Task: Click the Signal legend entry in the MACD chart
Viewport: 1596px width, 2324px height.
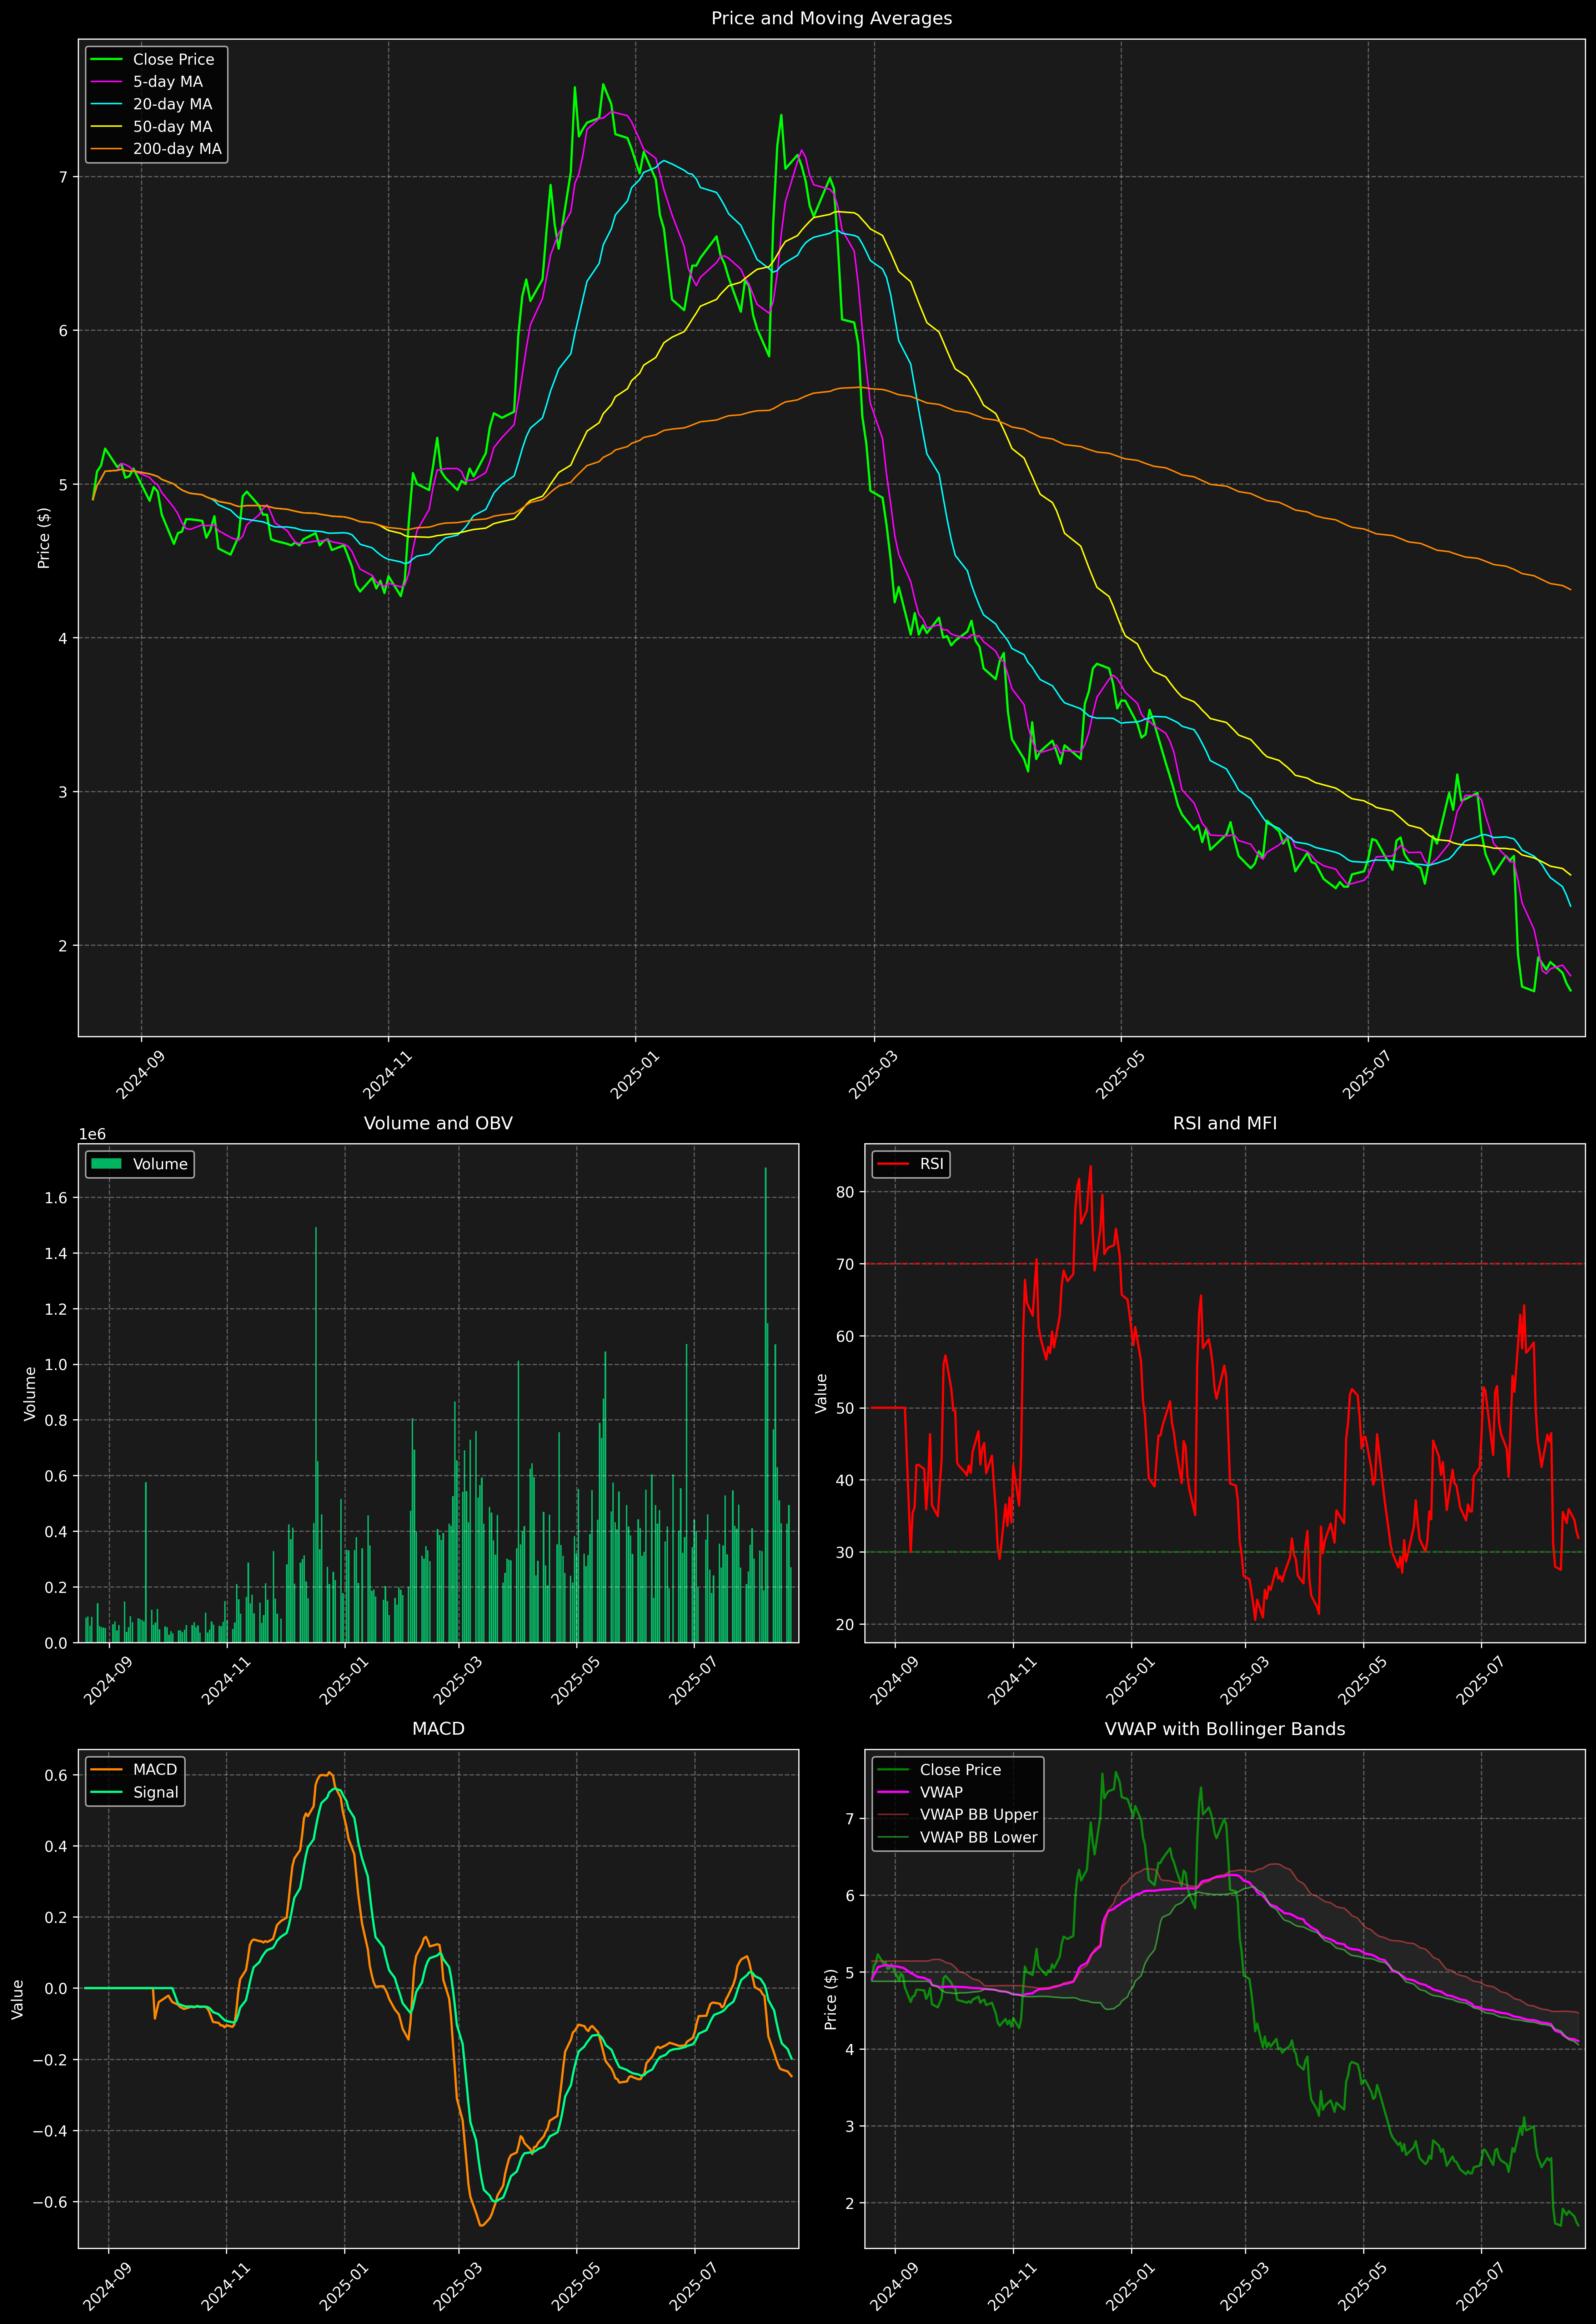Action: (156, 1792)
